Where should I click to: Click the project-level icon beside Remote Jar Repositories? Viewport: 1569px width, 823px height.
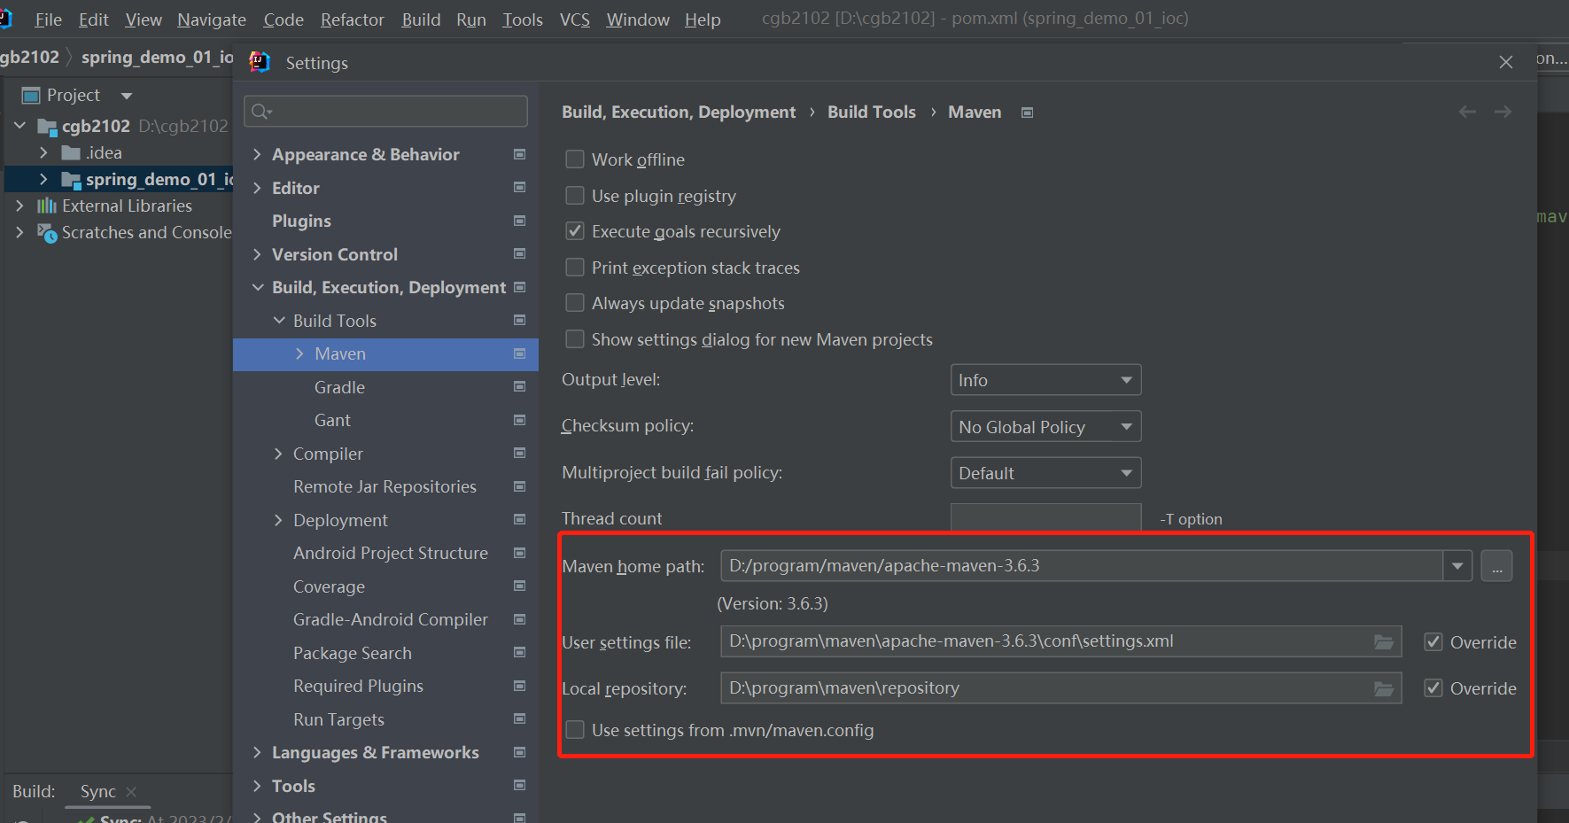[x=519, y=486]
